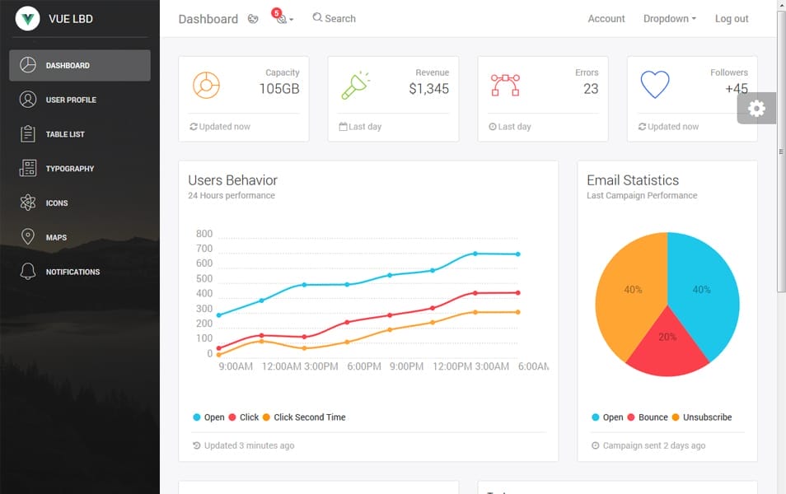Viewport: 786px width, 494px height.
Task: Click the smiley face icon next to Dashboard
Action: [x=253, y=18]
